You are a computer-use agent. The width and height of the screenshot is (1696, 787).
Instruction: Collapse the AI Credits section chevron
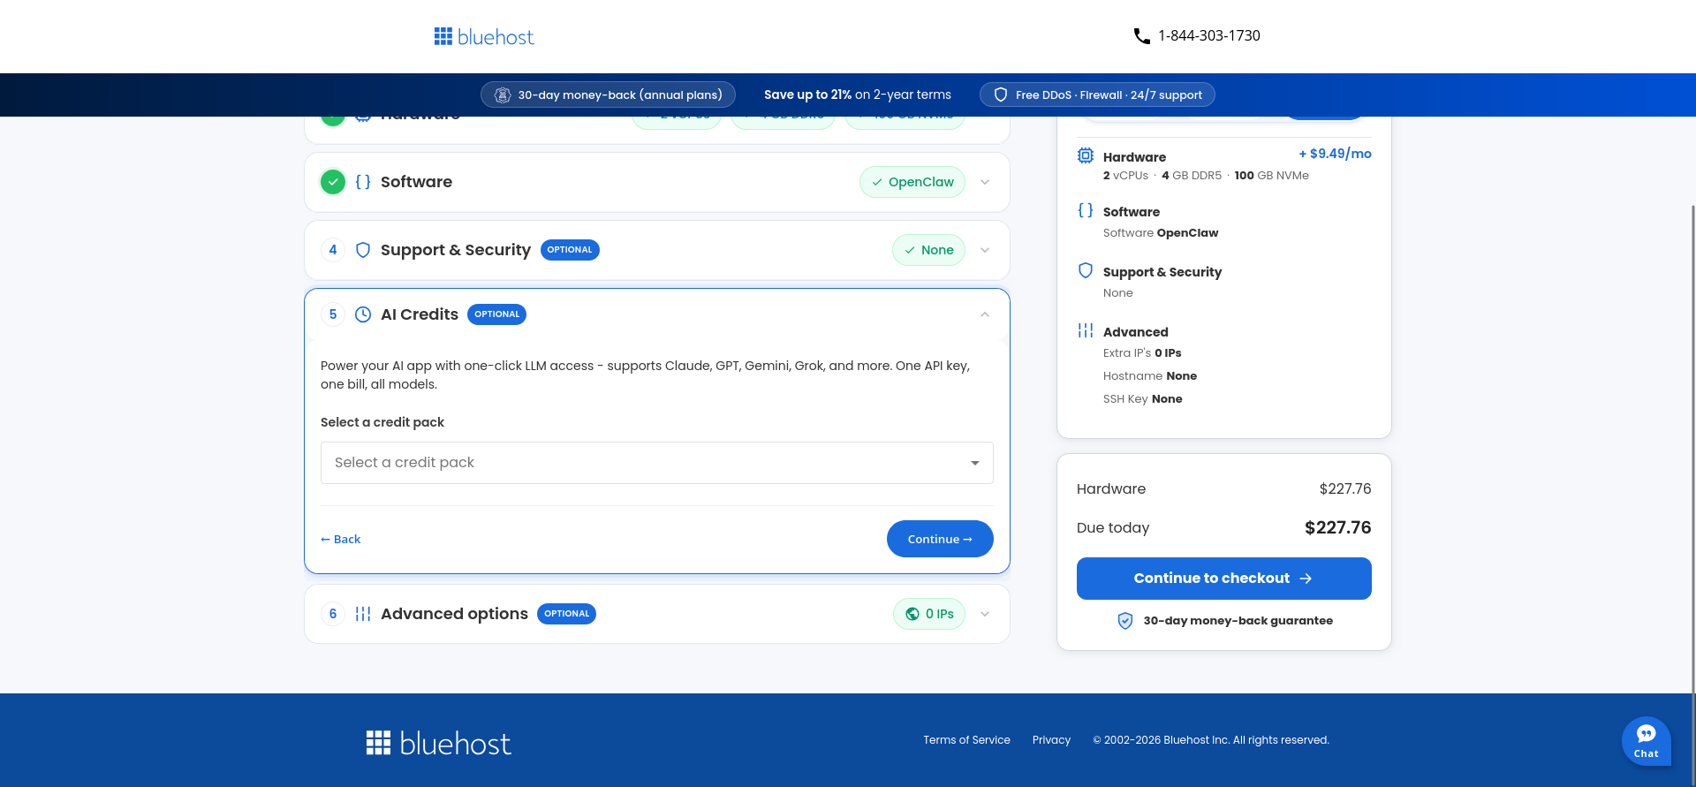point(985,314)
